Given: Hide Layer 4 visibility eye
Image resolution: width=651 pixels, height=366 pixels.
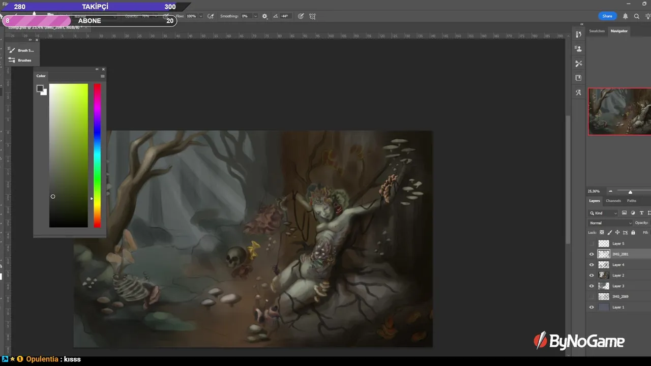Looking at the screenshot, I should pos(591,265).
